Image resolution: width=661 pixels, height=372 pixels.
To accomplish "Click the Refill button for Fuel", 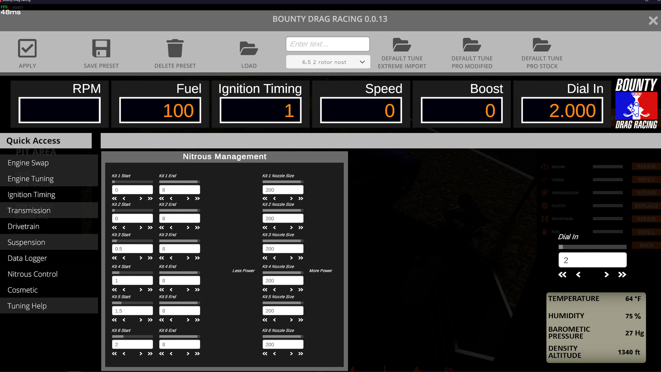I will (x=646, y=232).
